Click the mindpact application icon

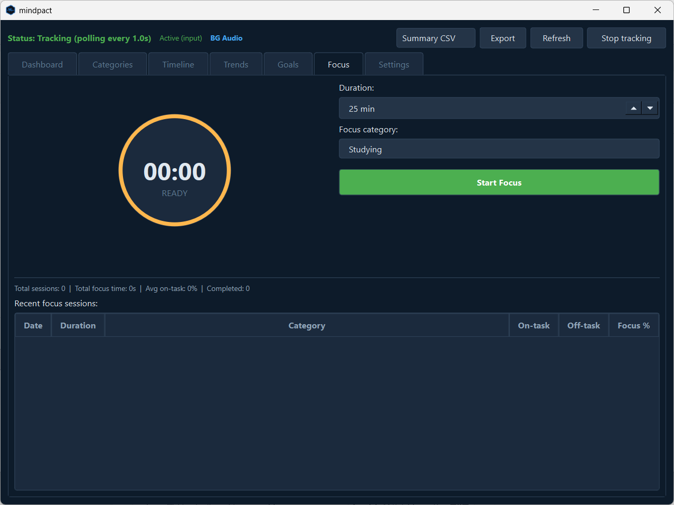(11, 10)
